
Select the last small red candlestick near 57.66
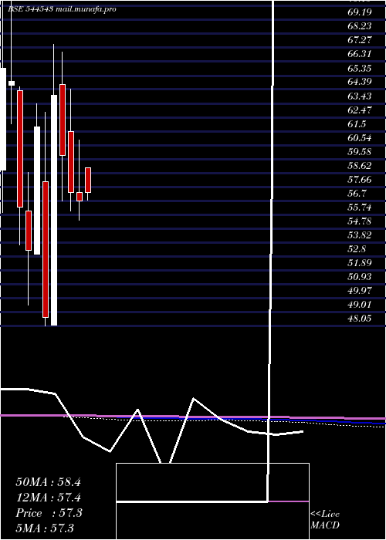pos(88,180)
